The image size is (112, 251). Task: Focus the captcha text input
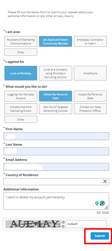pyautogui.click(x=86, y=224)
